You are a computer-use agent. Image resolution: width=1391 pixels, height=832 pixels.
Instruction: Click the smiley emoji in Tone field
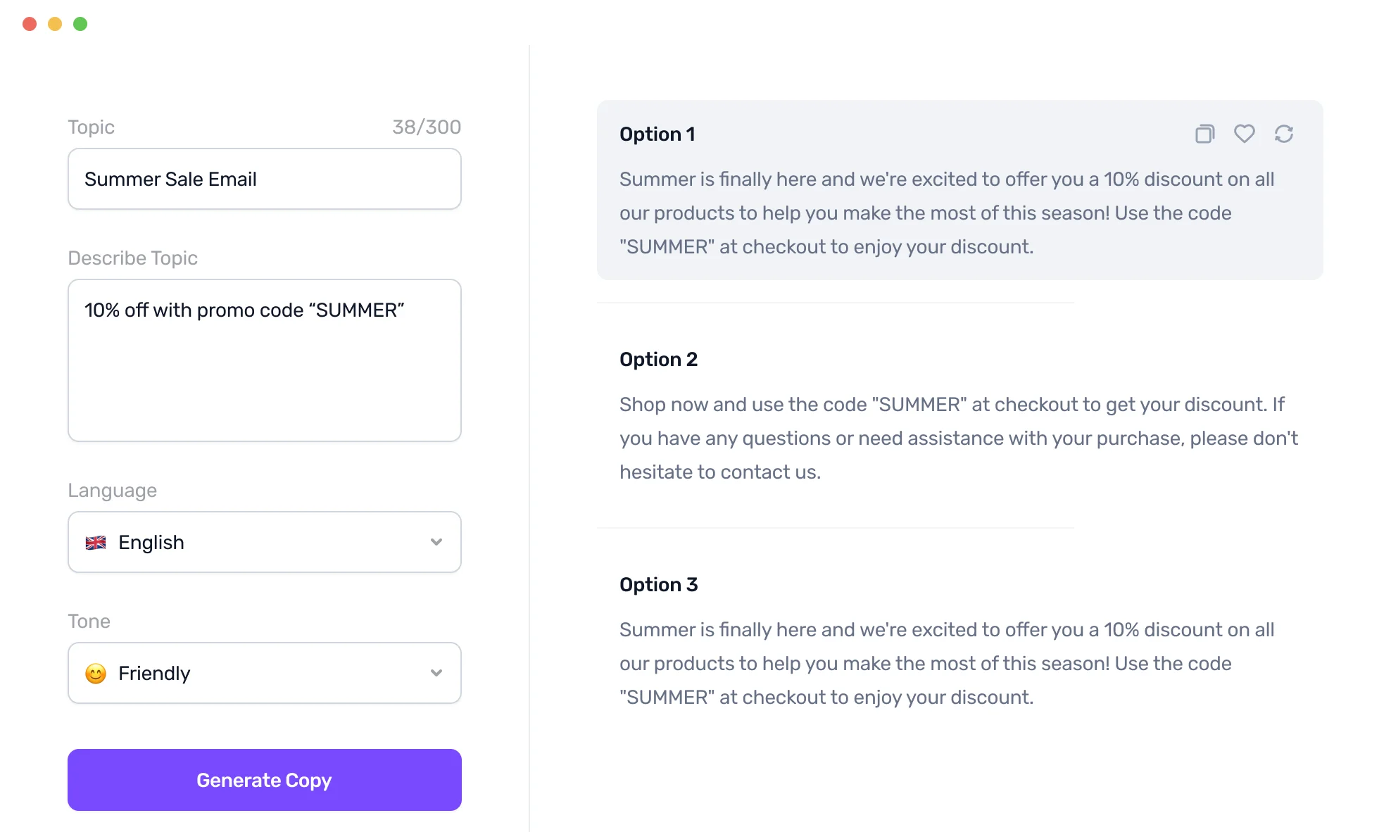coord(96,674)
